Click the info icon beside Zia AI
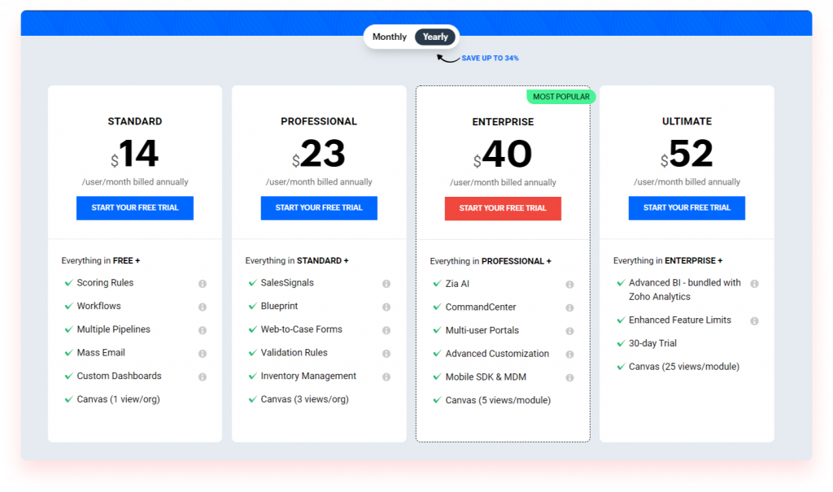 pos(569,285)
